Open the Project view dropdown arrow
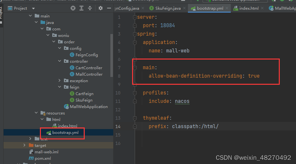 [x=33, y=8]
